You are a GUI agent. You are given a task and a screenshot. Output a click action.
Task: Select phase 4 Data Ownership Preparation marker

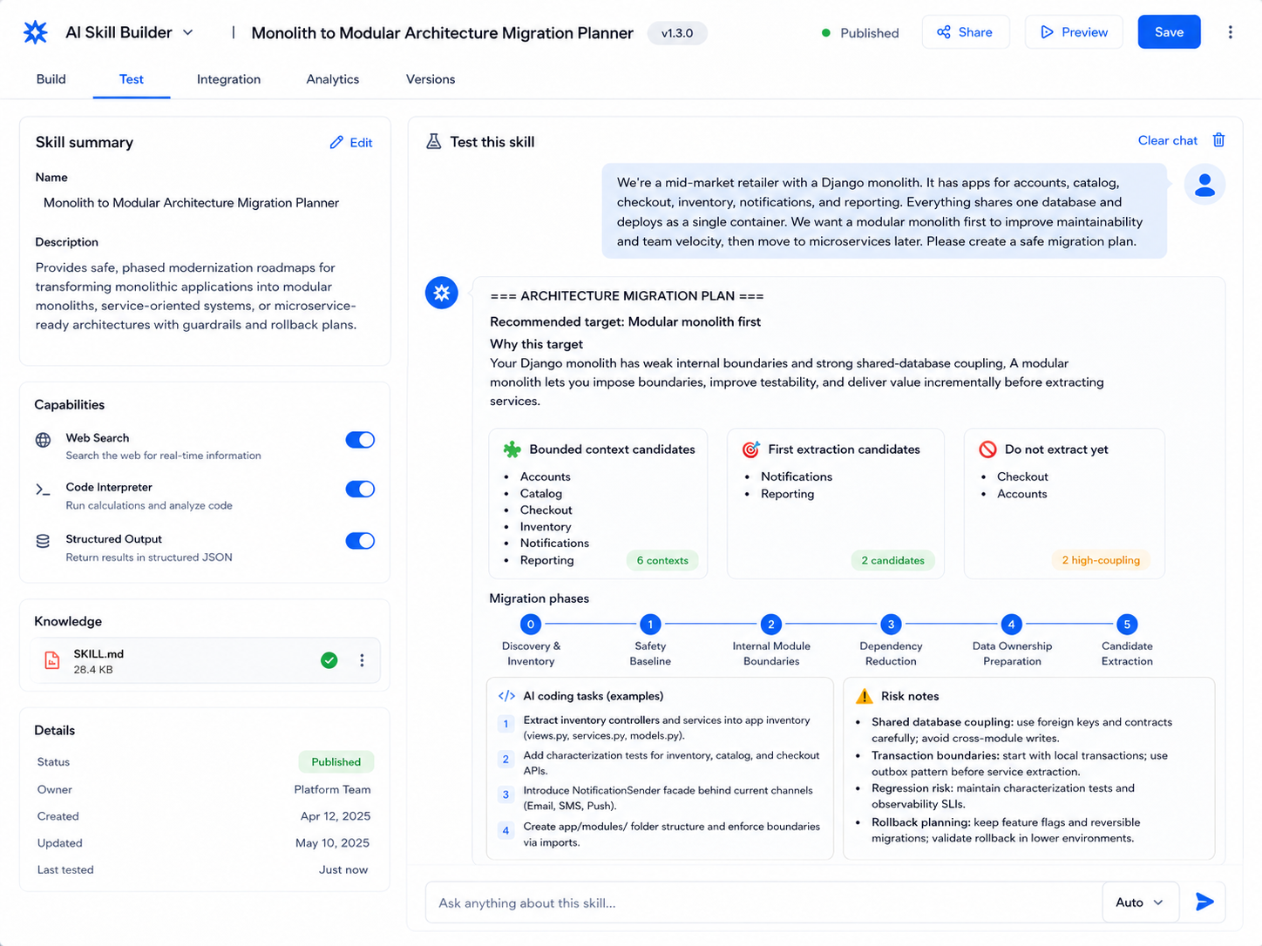point(1011,624)
